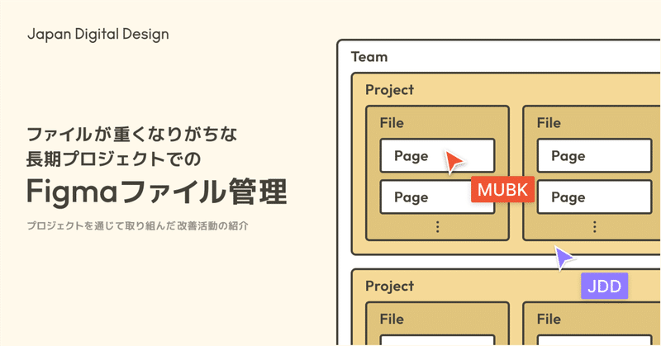Click the subtitle "プロジェクトを通じて取り組んだ改善活動の紹介"

coord(137,226)
